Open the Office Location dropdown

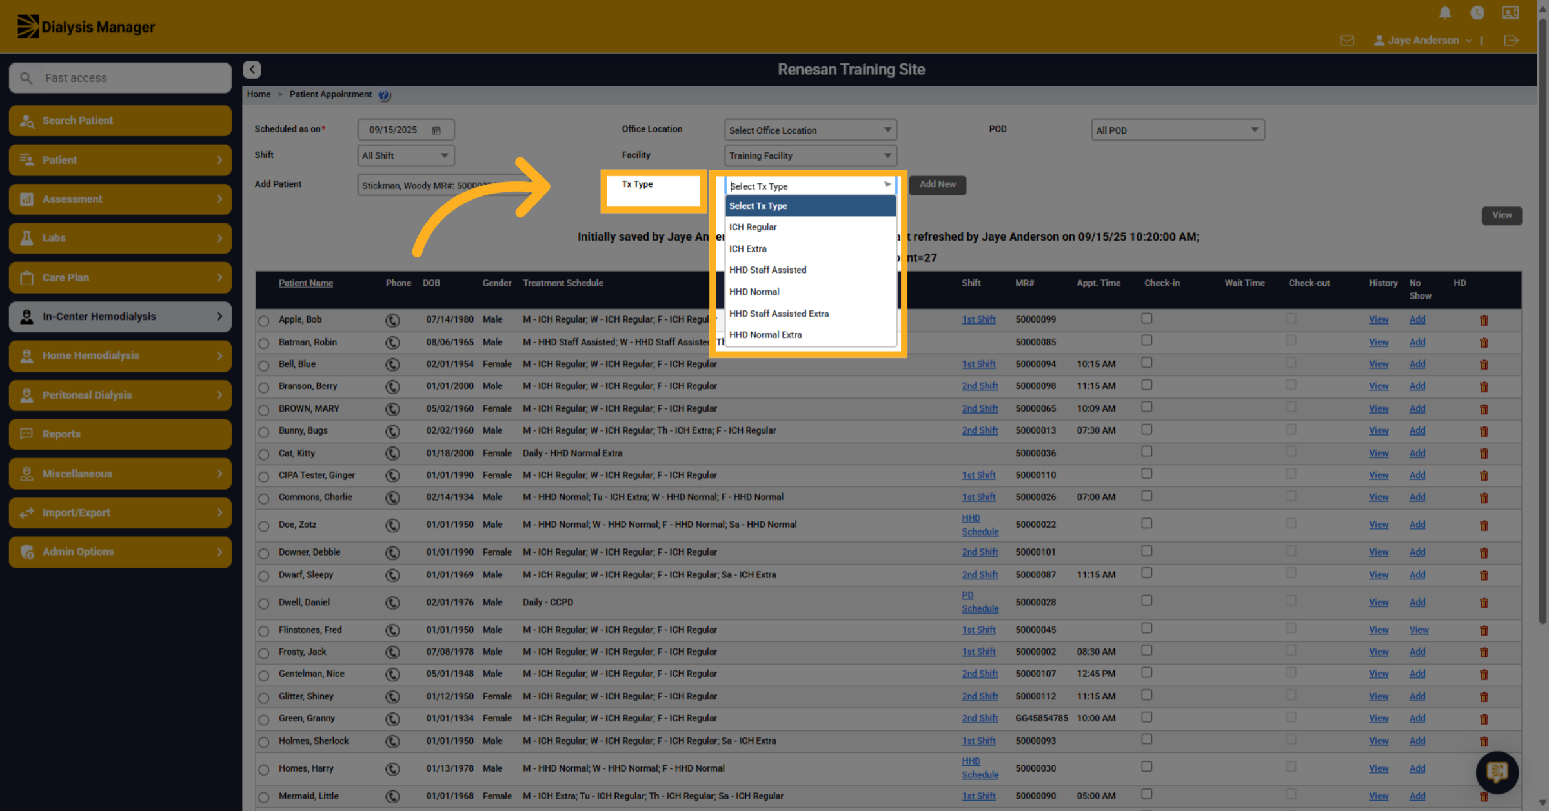(810, 130)
